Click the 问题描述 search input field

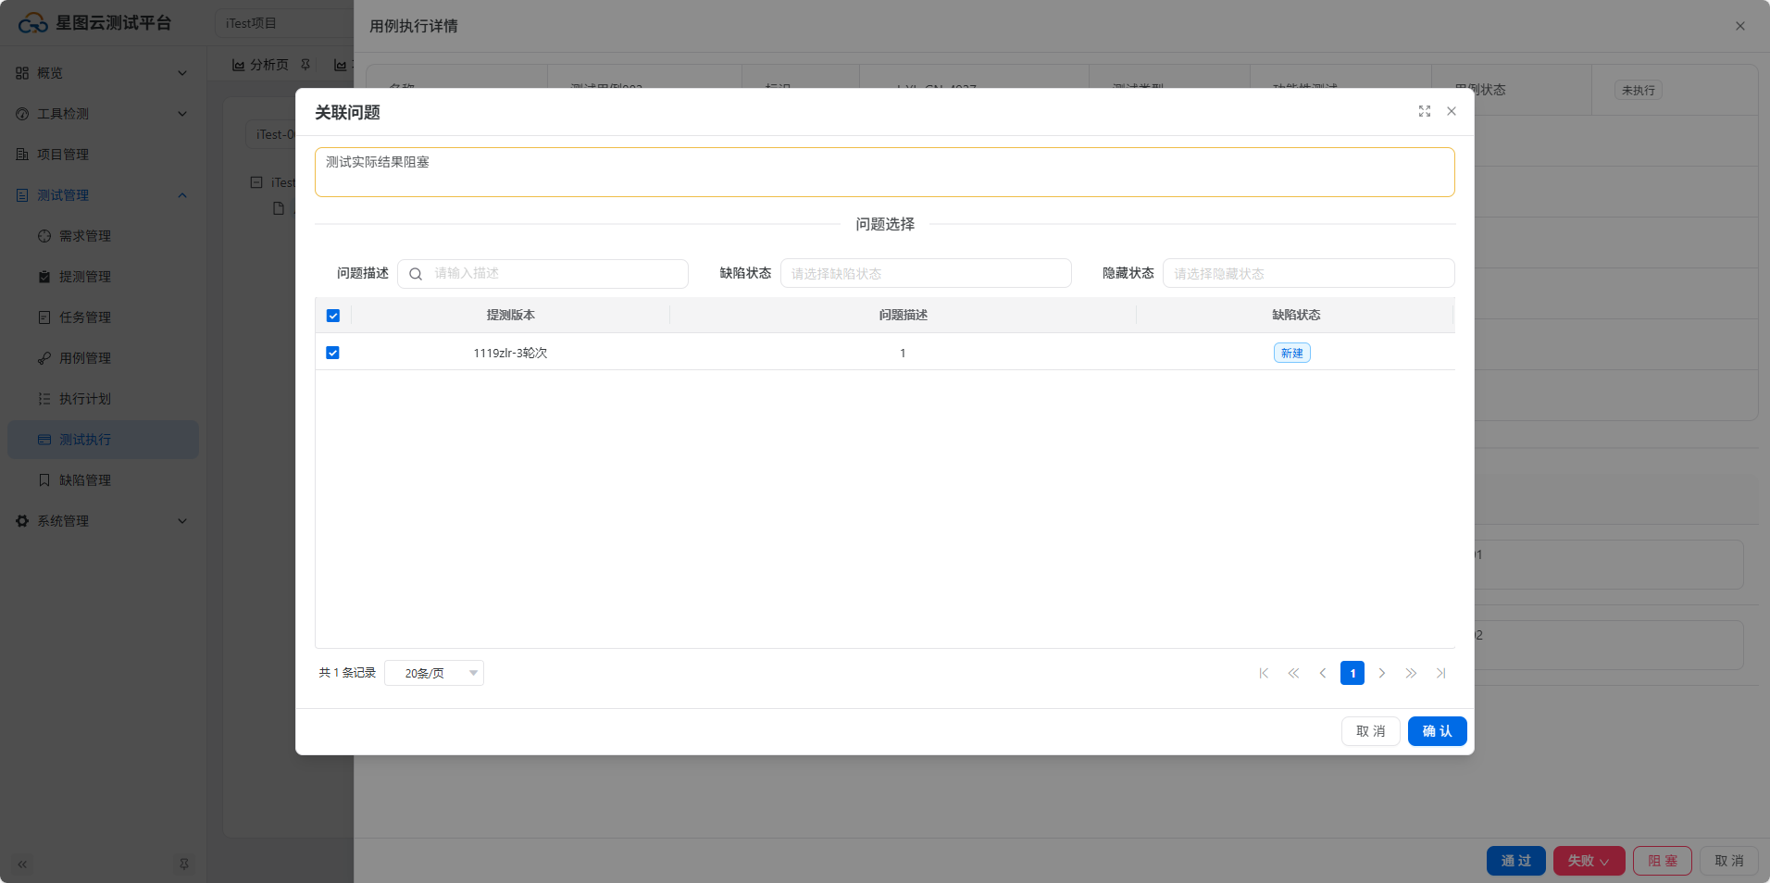(555, 274)
